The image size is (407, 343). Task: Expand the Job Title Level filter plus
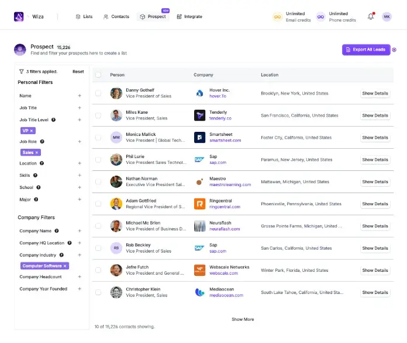point(80,120)
